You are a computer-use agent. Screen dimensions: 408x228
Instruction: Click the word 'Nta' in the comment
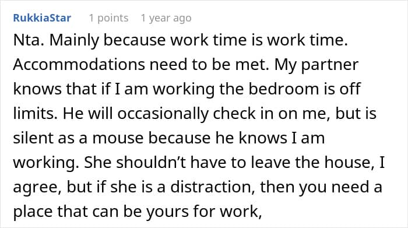click(x=26, y=40)
